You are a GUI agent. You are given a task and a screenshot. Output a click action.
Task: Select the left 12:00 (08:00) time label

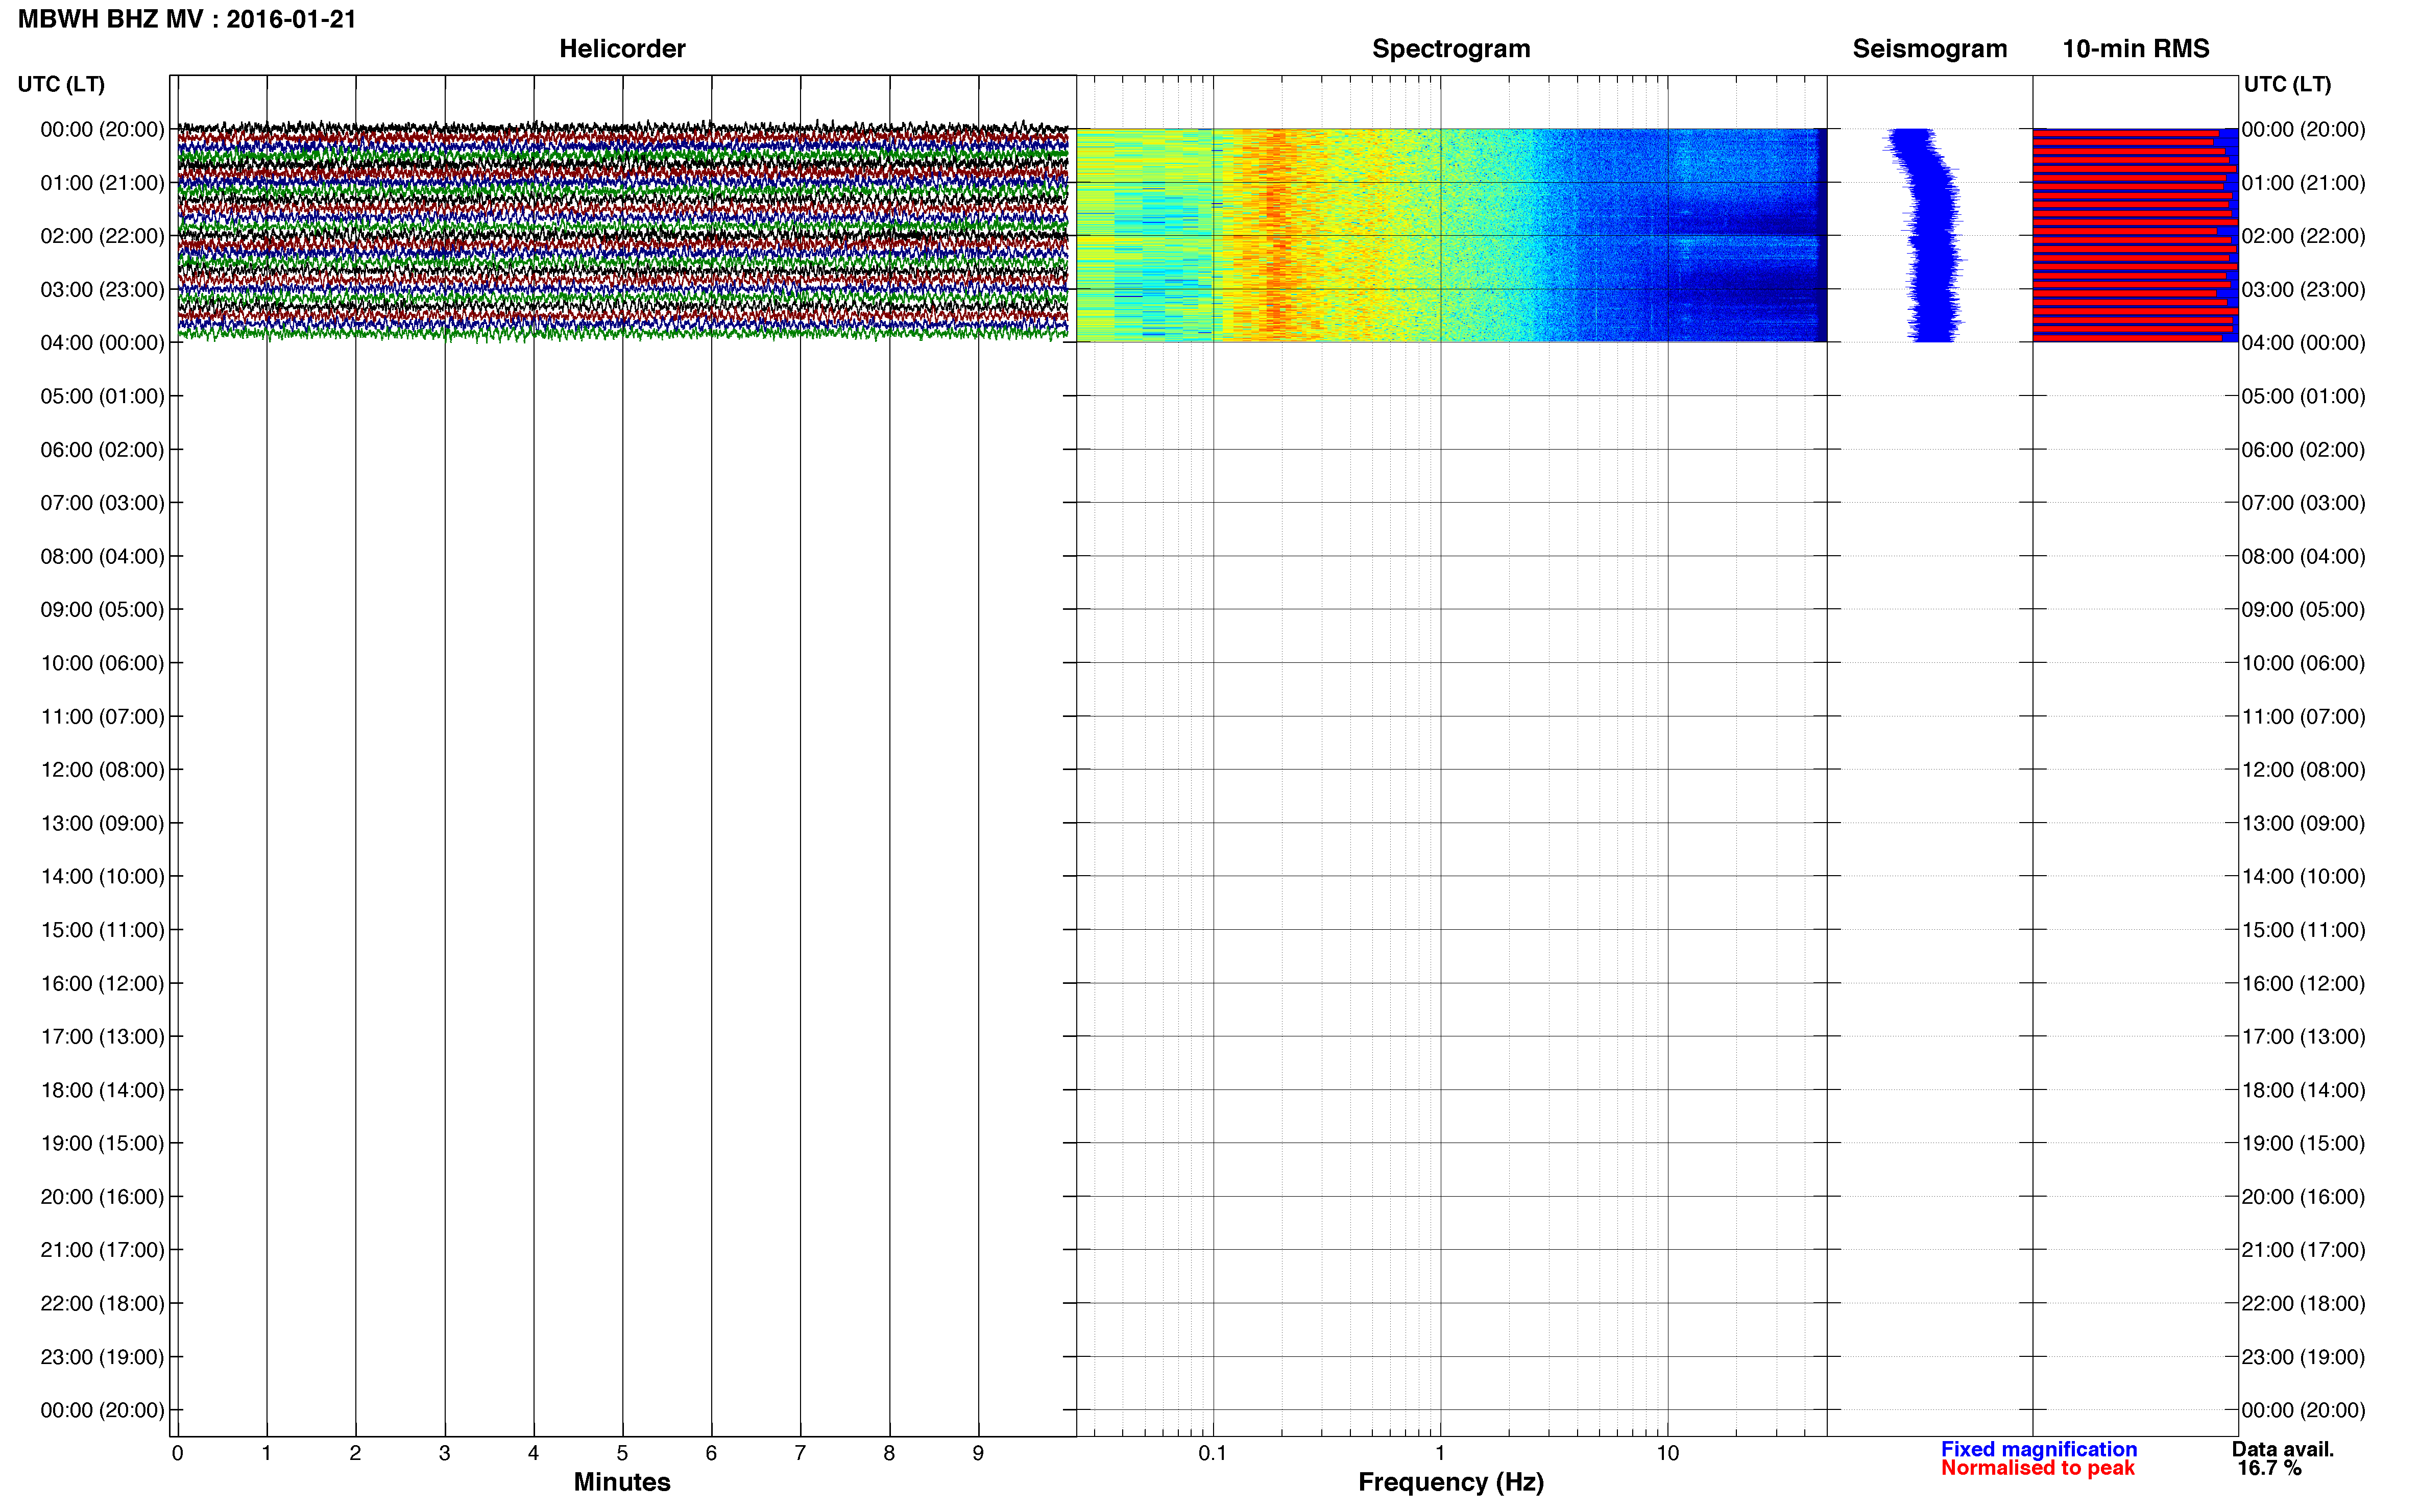(102, 770)
